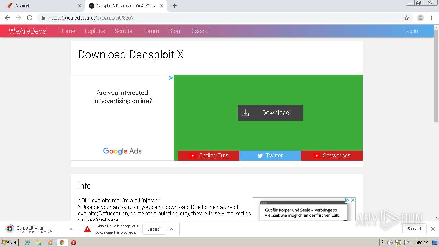Click AdChoices icon on lower right ad
Viewport: 439px width, 247px height.
click(x=347, y=200)
